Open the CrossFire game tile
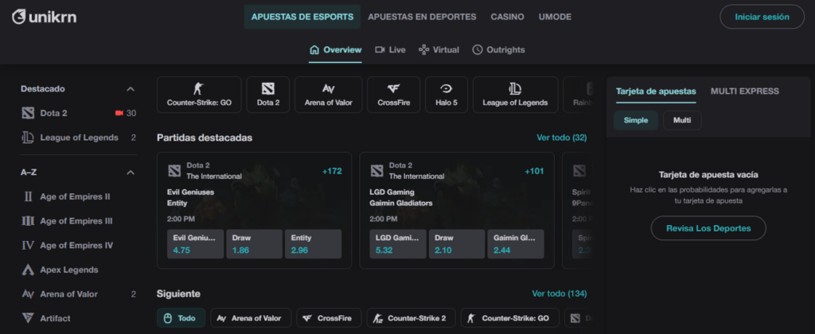The height and width of the screenshot is (334, 815). click(x=393, y=95)
